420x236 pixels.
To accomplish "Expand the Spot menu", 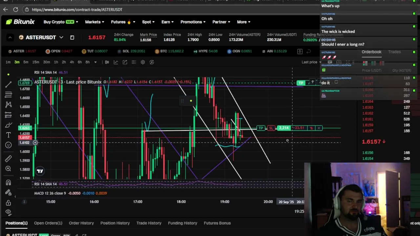I will 148,22.
